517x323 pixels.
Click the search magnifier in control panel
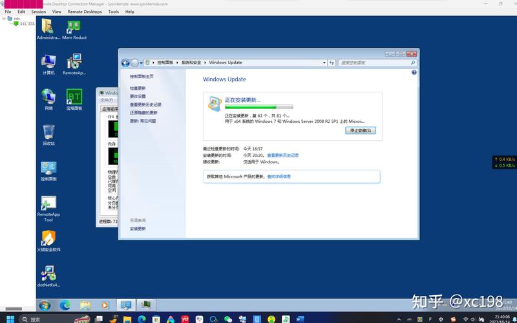point(413,63)
